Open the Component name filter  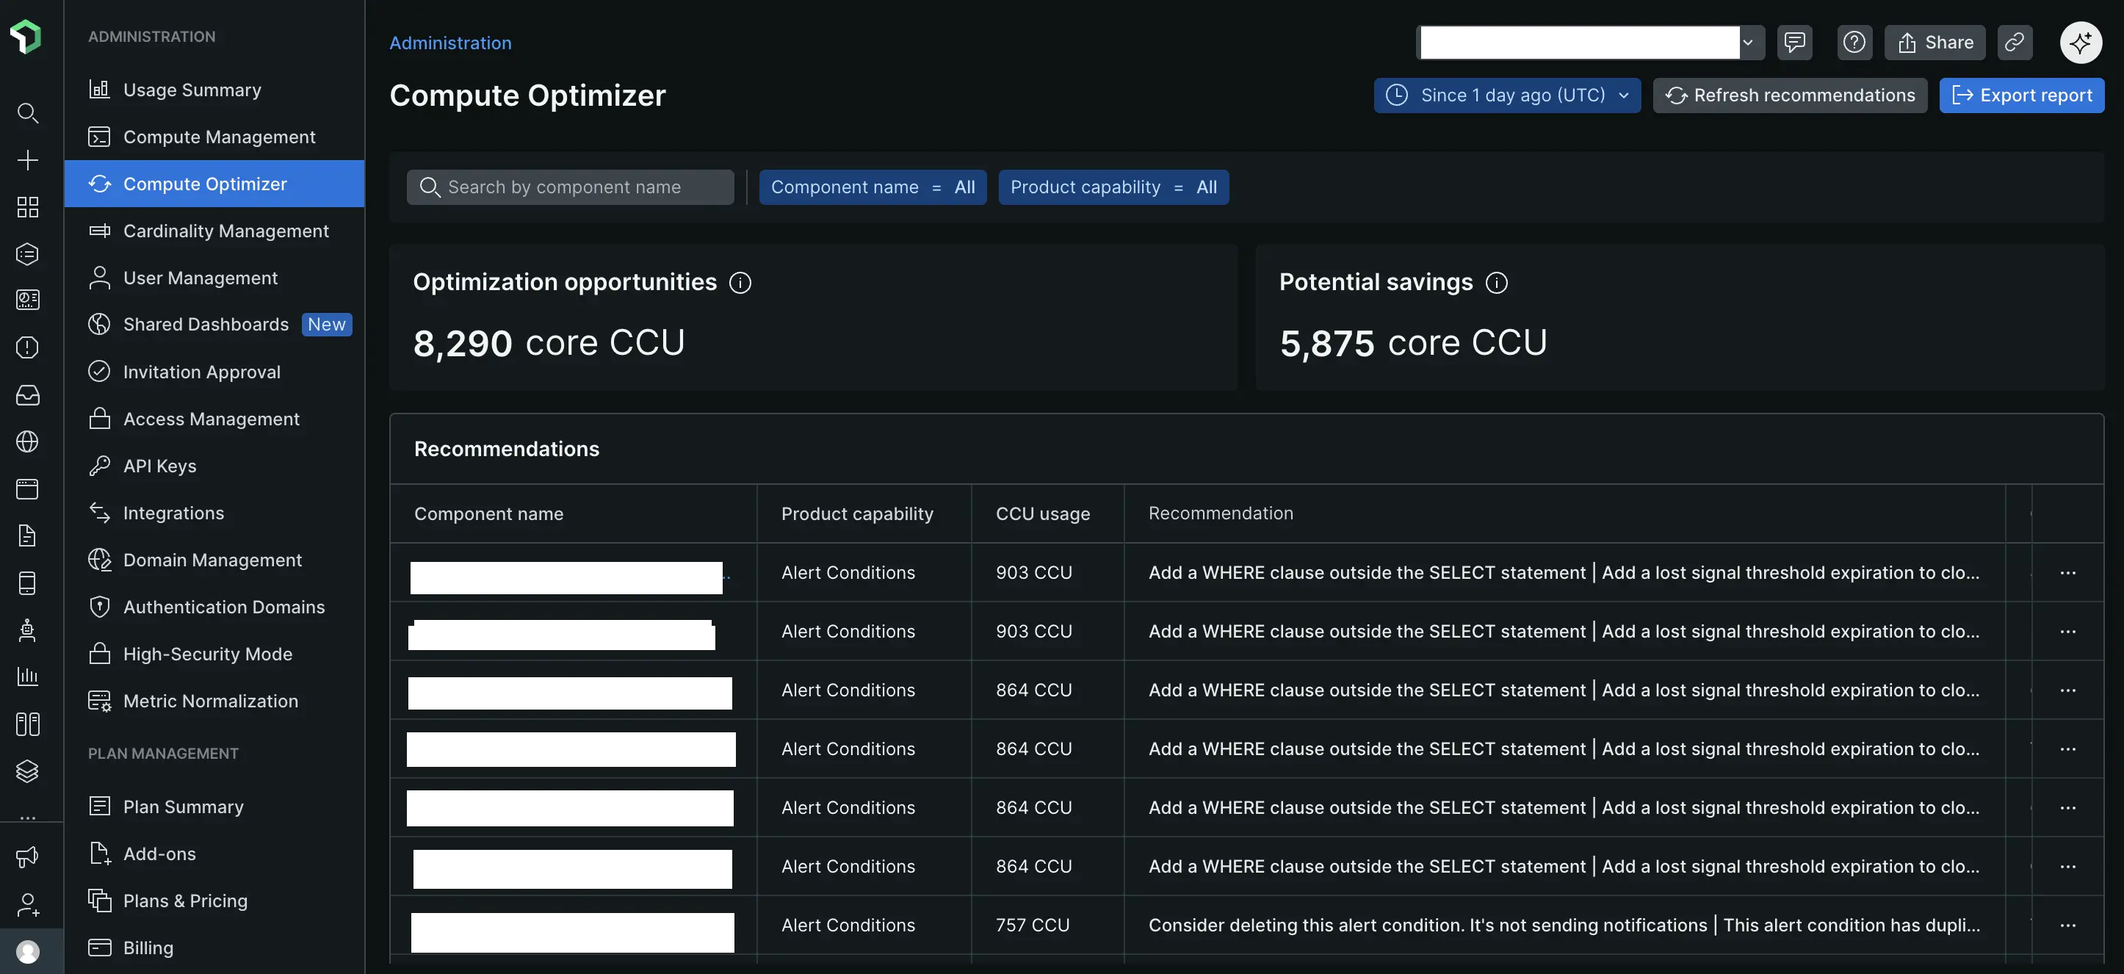coord(873,187)
